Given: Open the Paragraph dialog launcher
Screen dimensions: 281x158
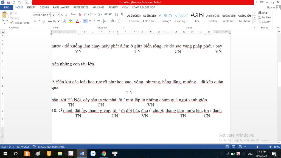Looking at the screenshot, I should pos(123,28).
